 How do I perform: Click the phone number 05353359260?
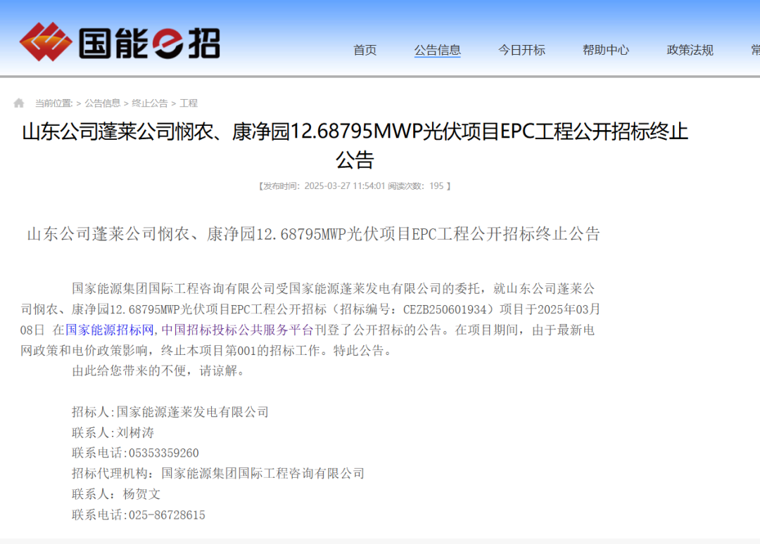pyautogui.click(x=164, y=453)
